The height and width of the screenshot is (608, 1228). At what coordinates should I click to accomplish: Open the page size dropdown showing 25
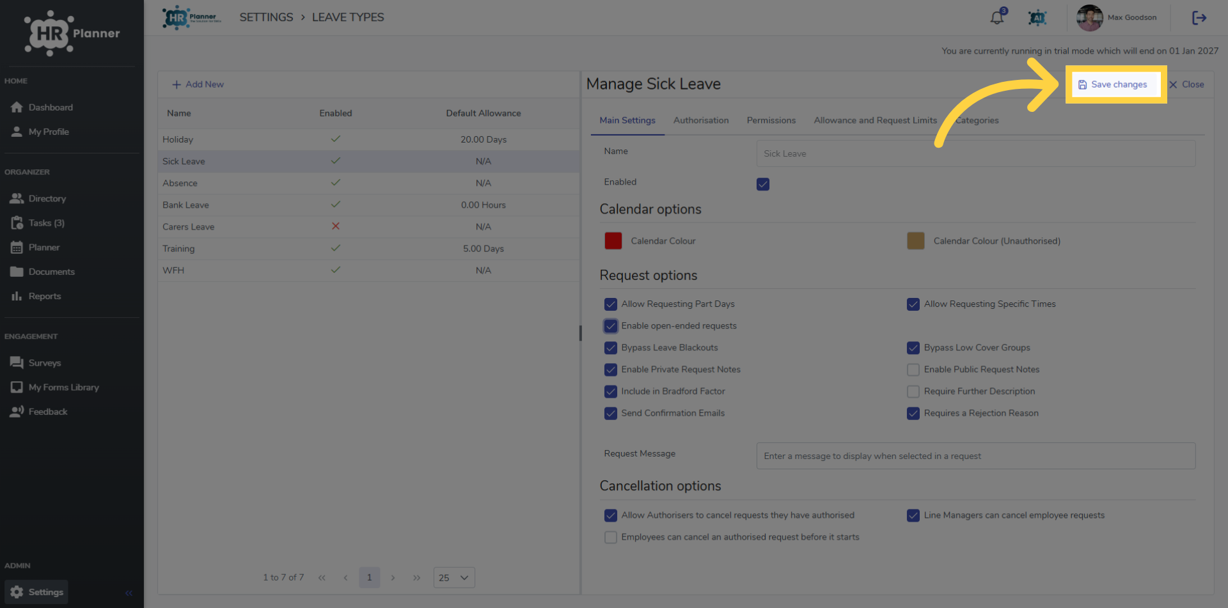click(x=454, y=577)
